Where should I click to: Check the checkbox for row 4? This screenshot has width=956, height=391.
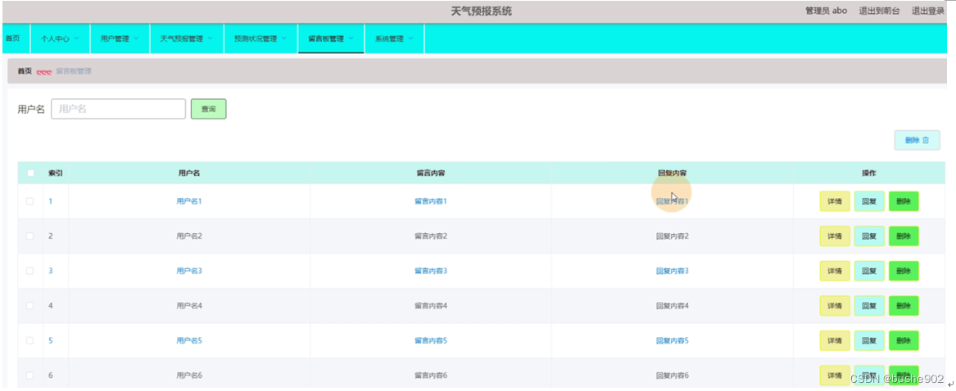tap(29, 305)
